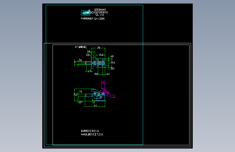Click the 5.6 dimension value
The height and width of the screenshot is (152, 235).
pyautogui.click(x=80, y=60)
